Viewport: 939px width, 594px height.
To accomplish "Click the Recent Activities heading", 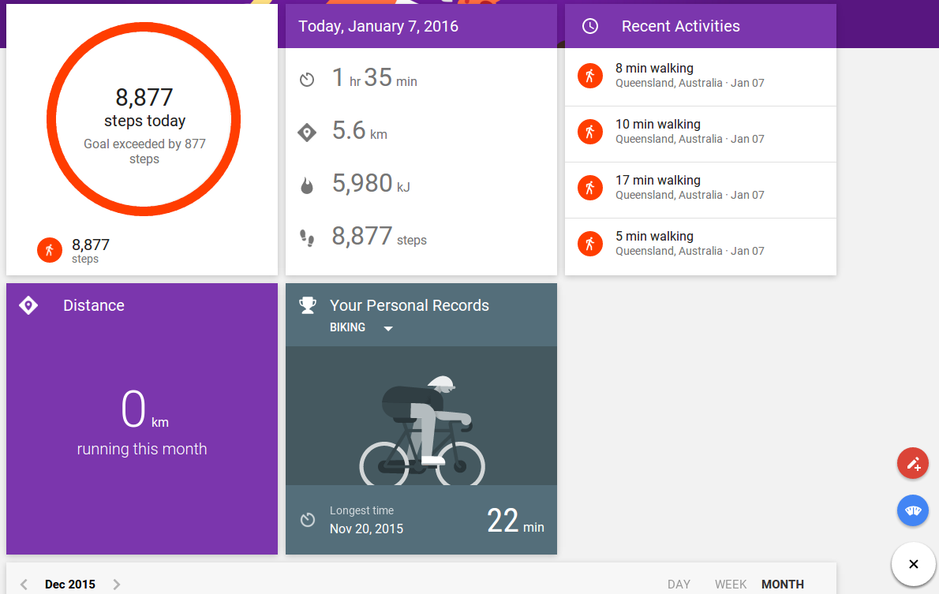I will pyautogui.click(x=681, y=26).
